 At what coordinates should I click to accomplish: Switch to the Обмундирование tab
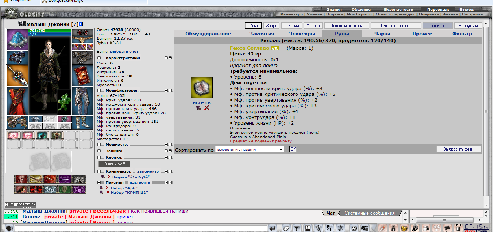click(x=208, y=34)
